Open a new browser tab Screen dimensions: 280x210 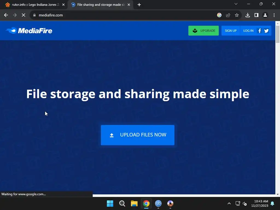pos(139,5)
